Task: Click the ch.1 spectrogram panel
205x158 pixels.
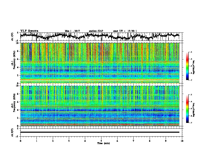Action: [x=100, y=63]
